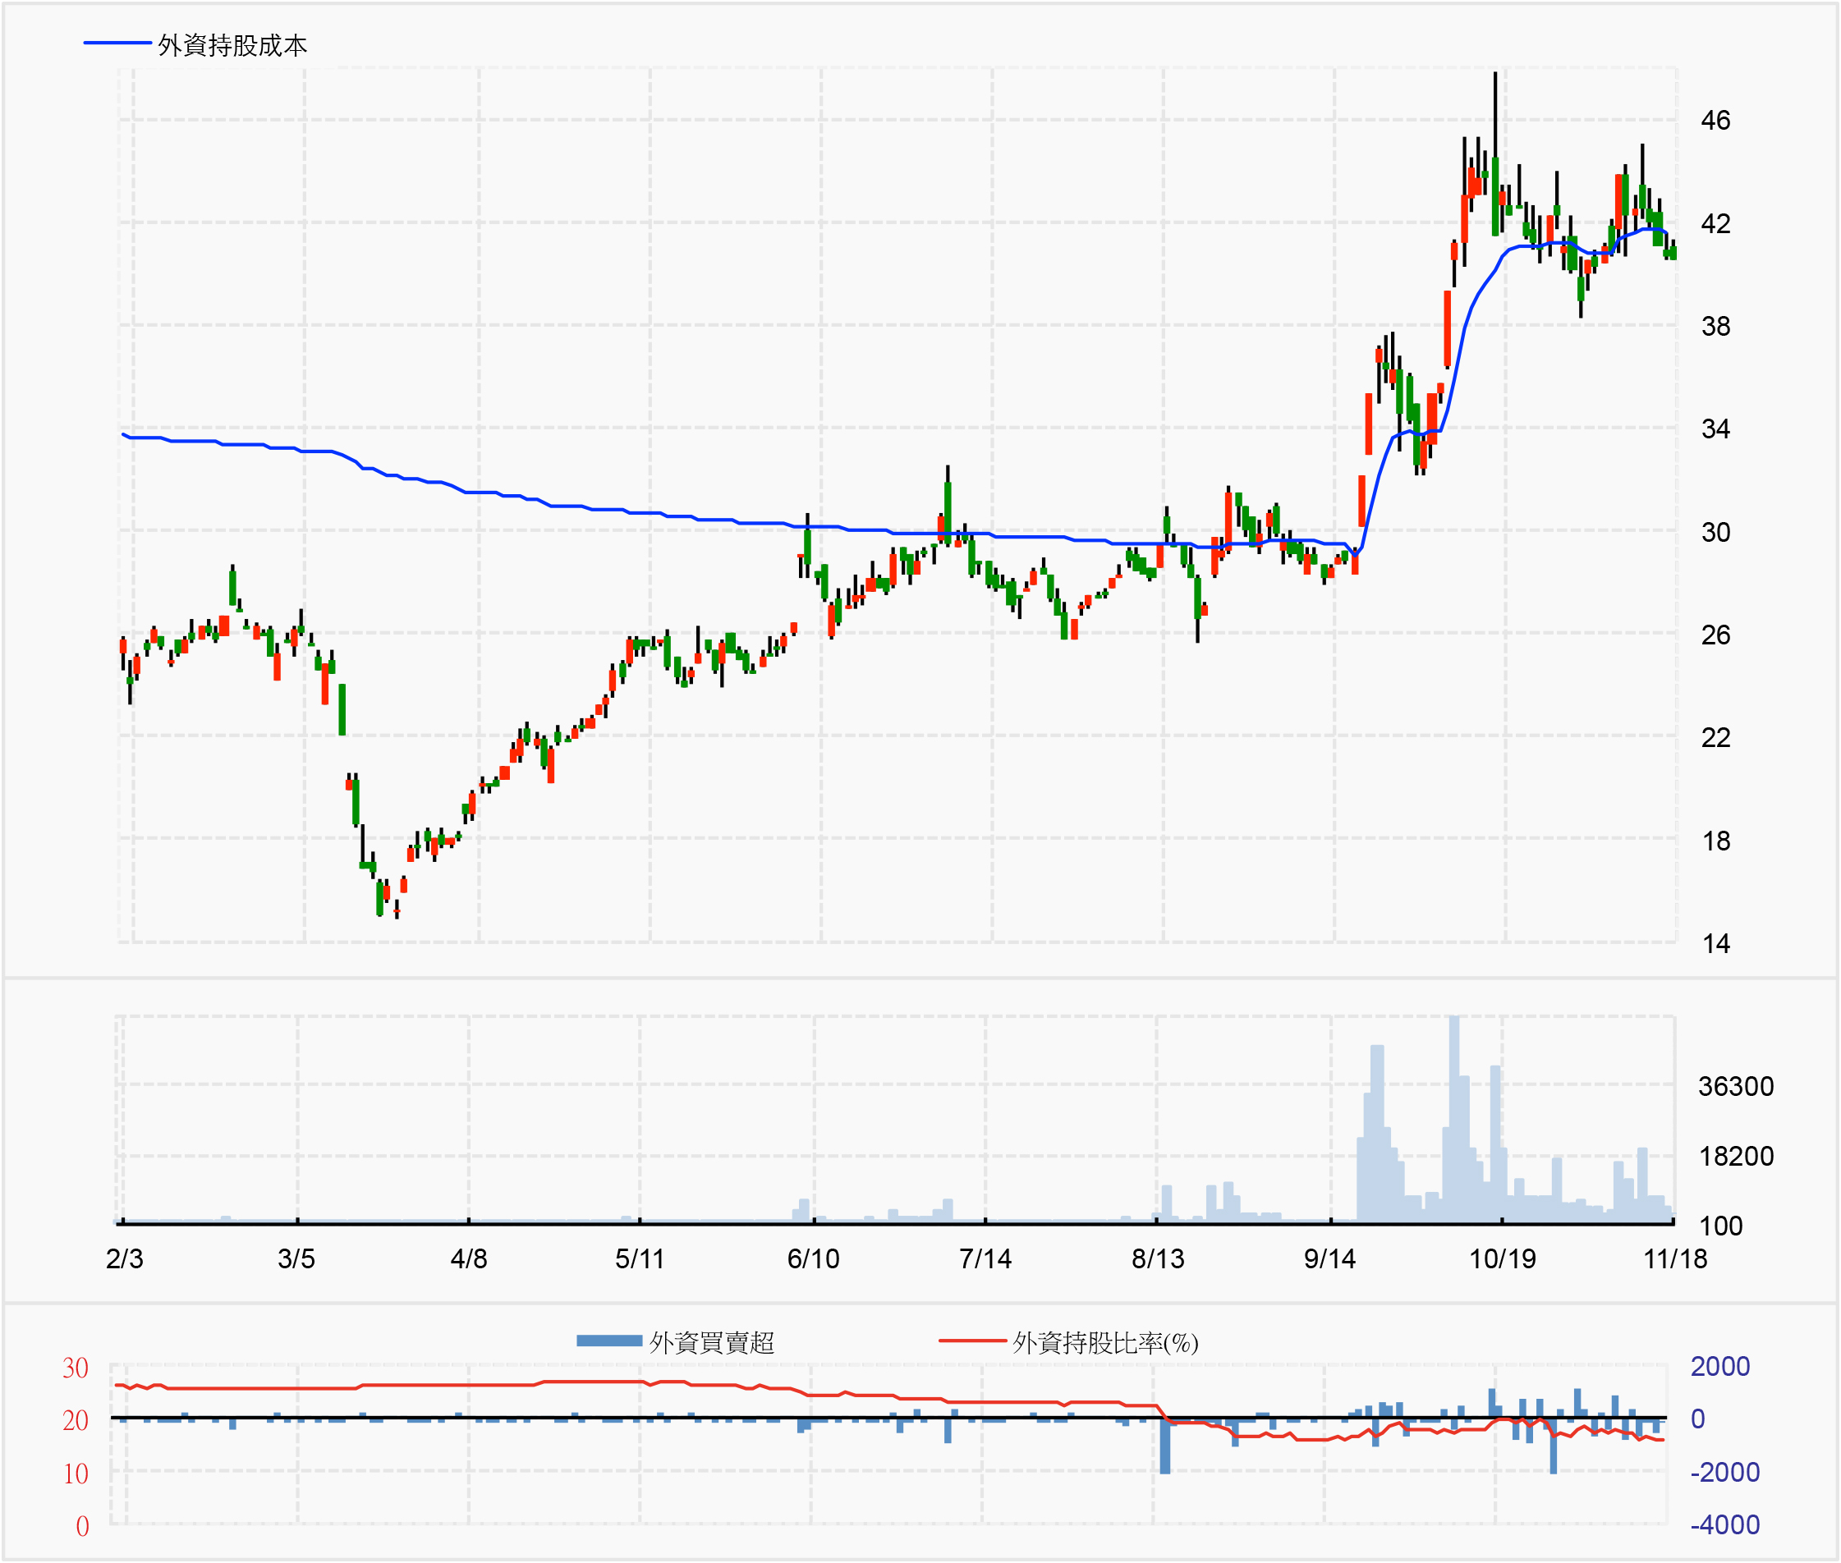Click the 46 price axis label

(1715, 121)
